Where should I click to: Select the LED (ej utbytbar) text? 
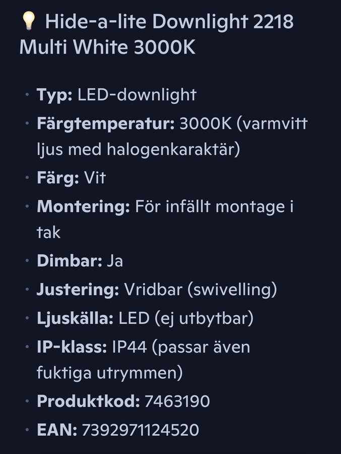186,318
